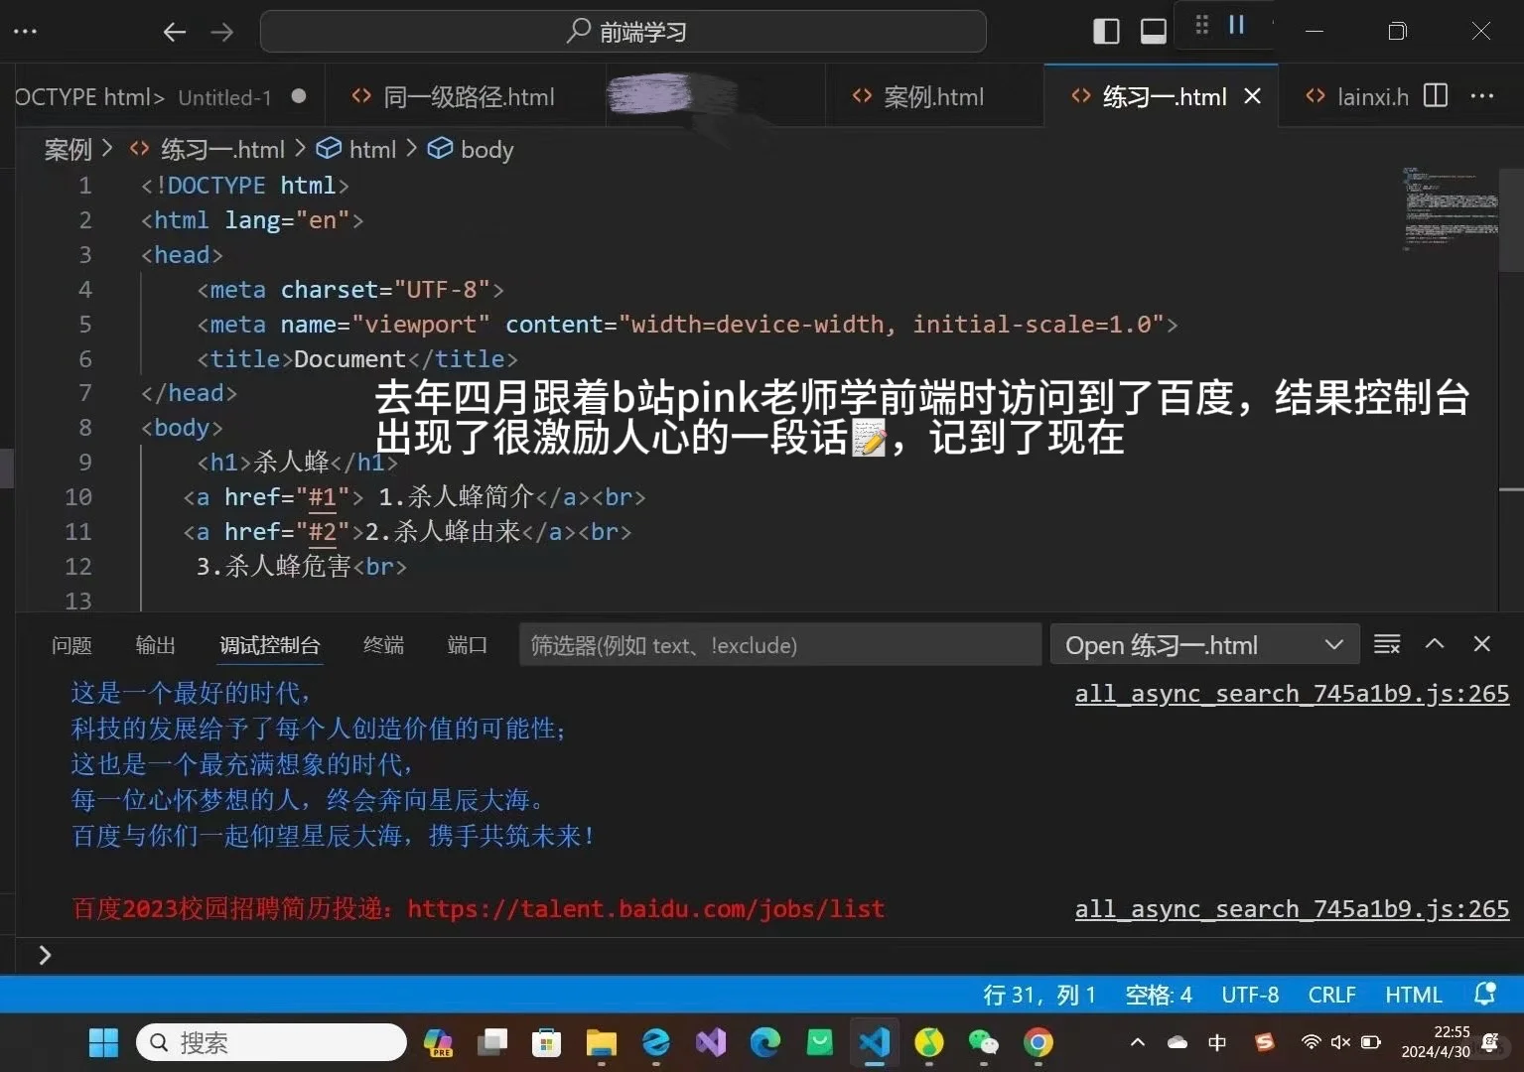Open Microsoft Edge from taskbar
This screenshot has width=1524, height=1072.
764,1042
